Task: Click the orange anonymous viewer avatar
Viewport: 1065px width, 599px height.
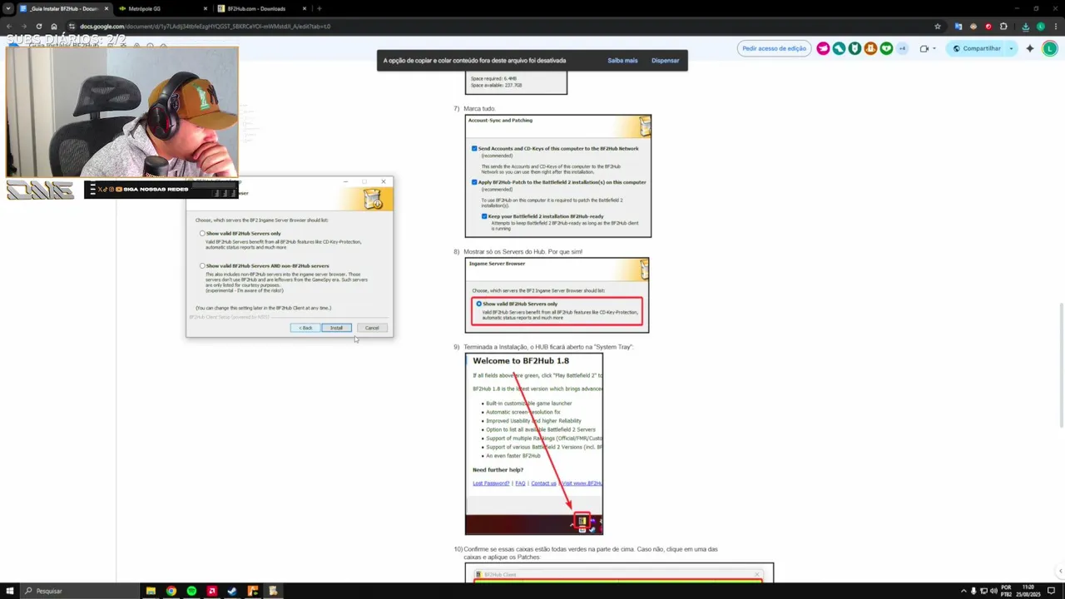Action: click(870, 48)
